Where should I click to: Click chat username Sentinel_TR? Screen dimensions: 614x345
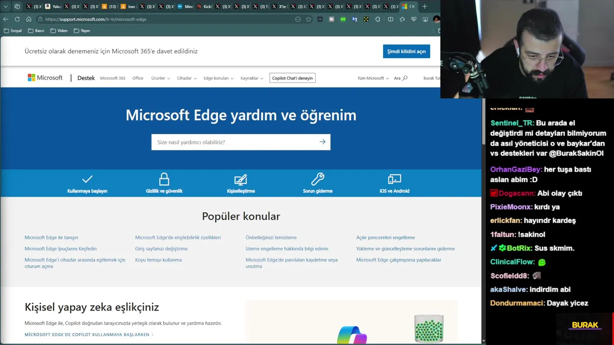click(x=512, y=123)
